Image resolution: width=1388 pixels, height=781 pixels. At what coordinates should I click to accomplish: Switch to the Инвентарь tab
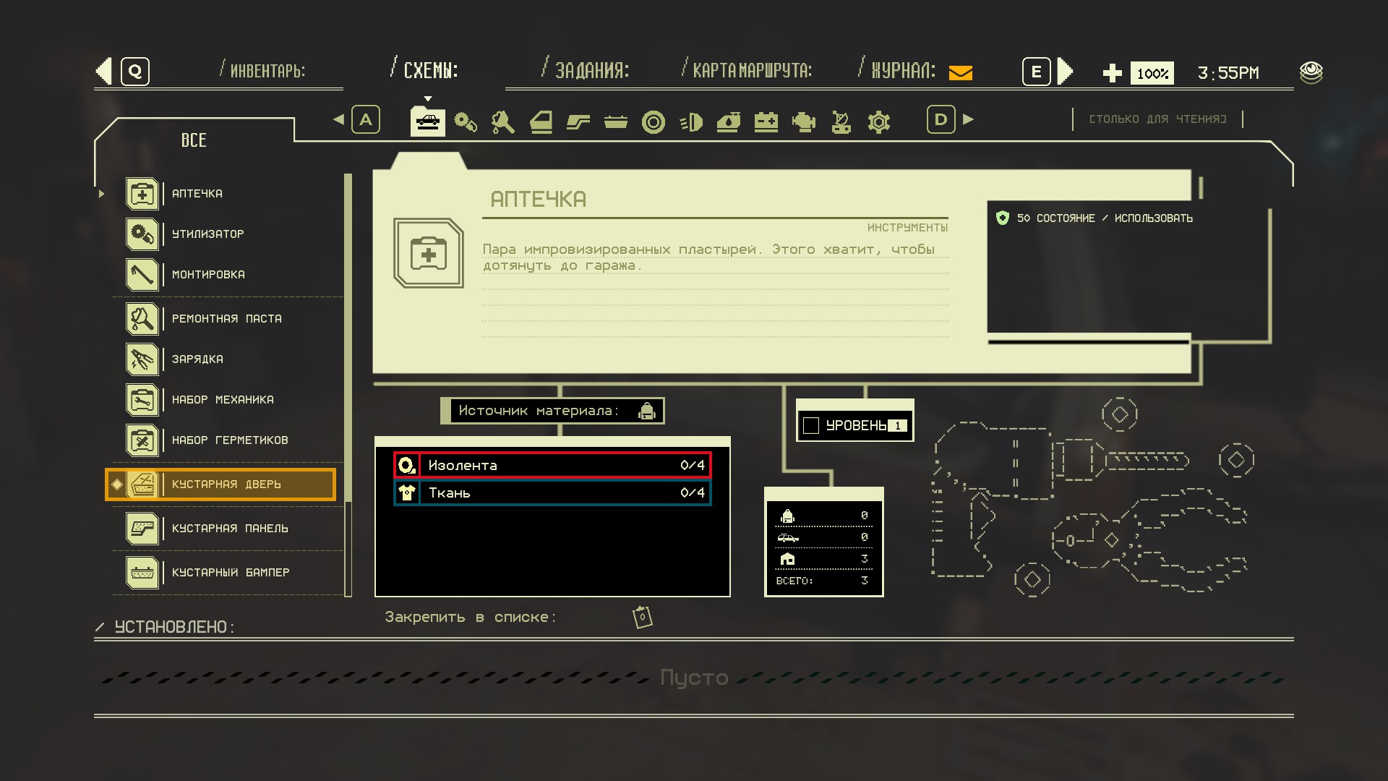pyautogui.click(x=267, y=71)
